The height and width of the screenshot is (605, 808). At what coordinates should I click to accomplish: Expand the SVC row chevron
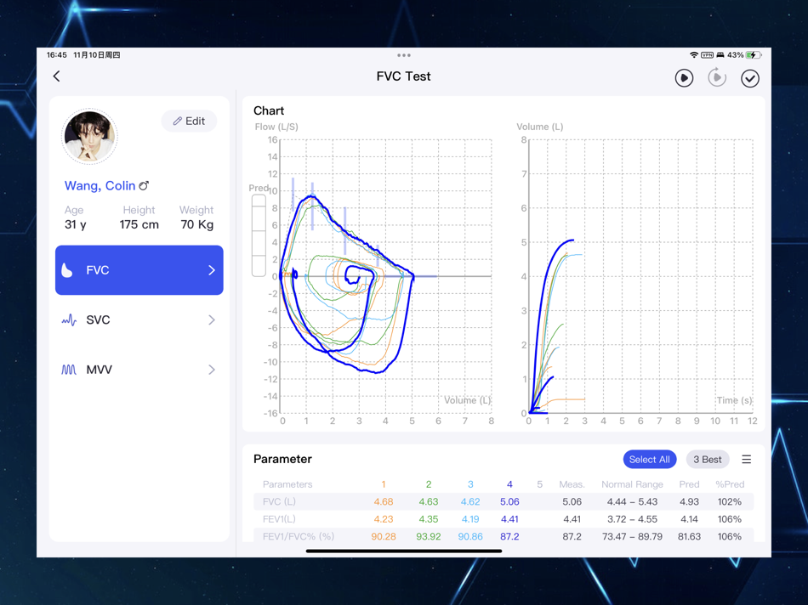(211, 319)
